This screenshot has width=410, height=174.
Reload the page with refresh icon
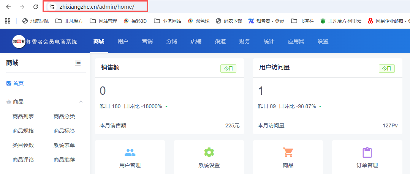coord(36,7)
